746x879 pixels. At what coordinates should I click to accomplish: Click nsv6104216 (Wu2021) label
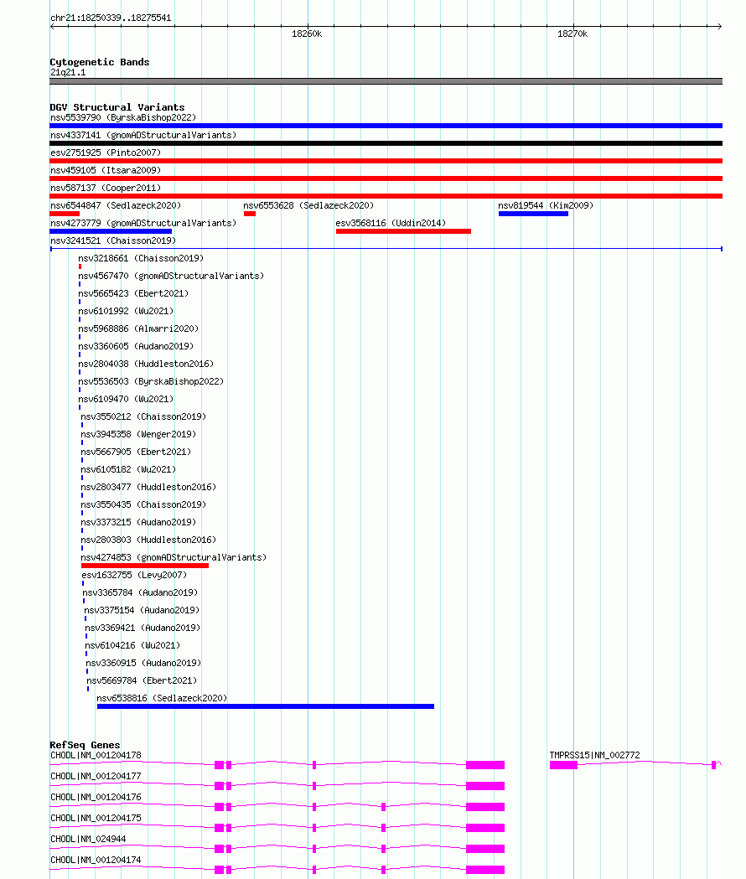132,646
